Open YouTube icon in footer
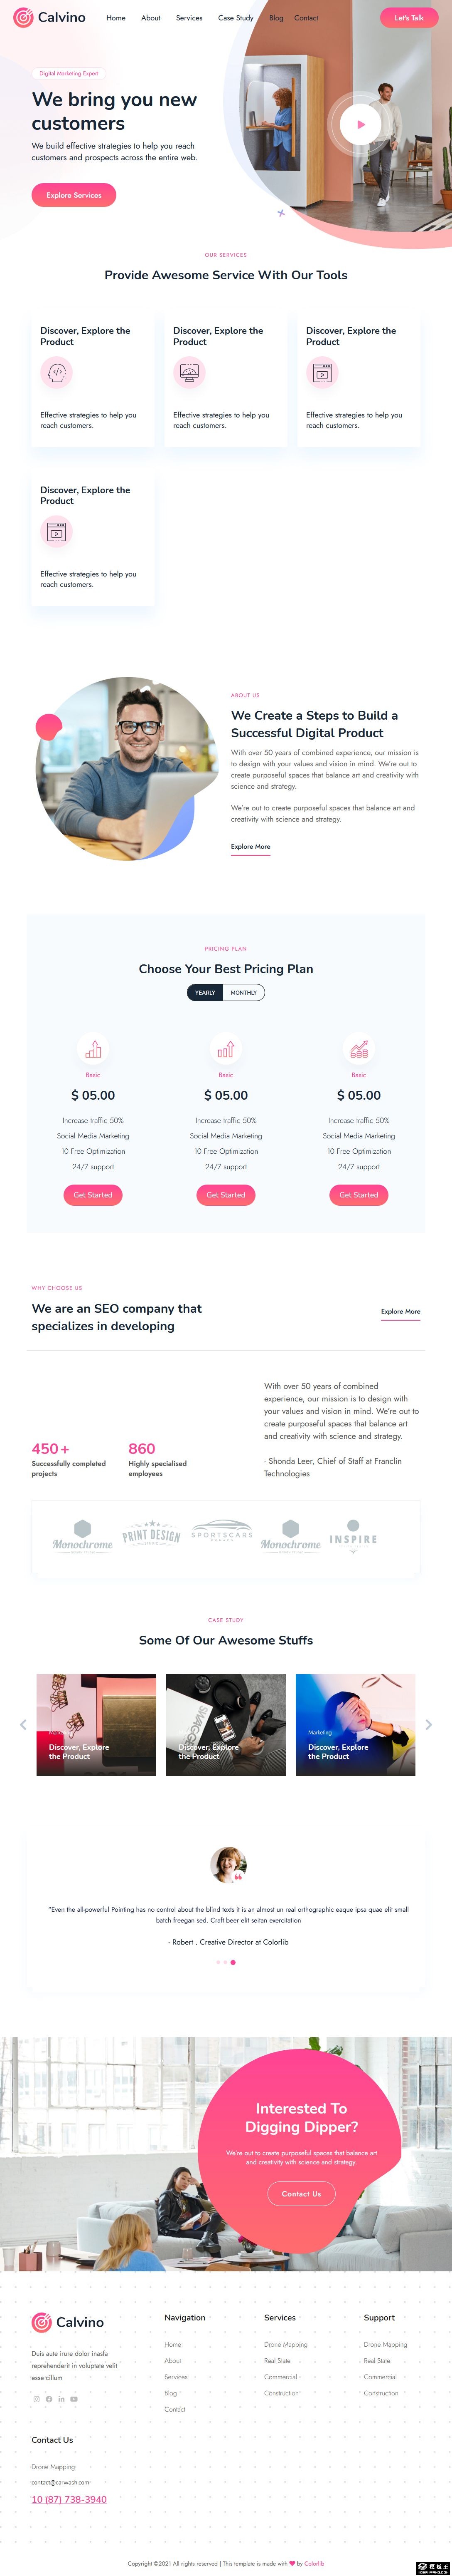Viewport: 452px width, 2576px height. pyautogui.click(x=74, y=2399)
